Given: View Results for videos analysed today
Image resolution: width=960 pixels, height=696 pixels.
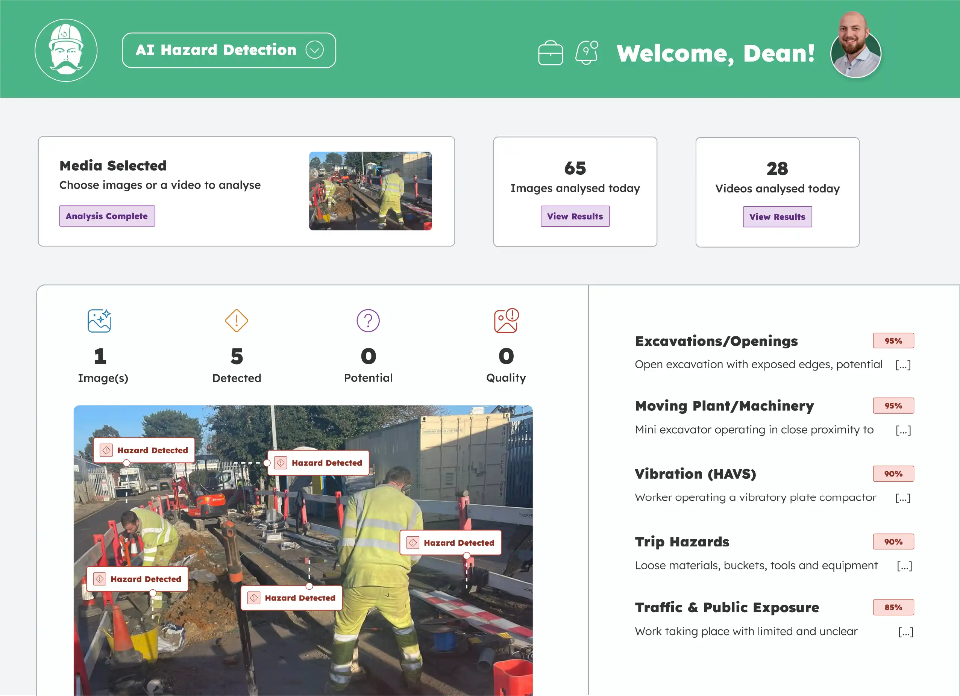Looking at the screenshot, I should (x=777, y=216).
